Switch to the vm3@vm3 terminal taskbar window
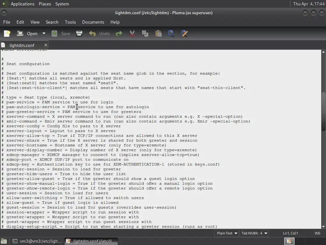 [38, 241]
